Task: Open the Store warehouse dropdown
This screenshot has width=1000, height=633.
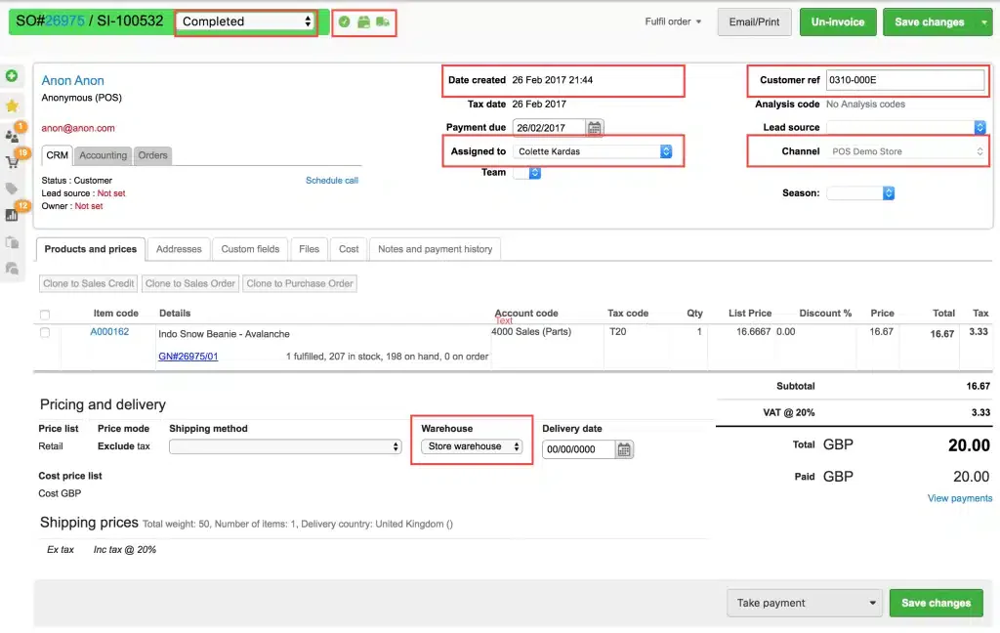Action: click(472, 446)
